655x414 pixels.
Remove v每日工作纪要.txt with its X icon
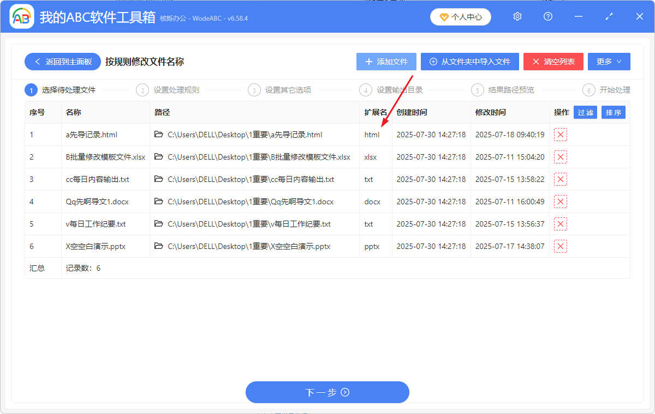(561, 223)
